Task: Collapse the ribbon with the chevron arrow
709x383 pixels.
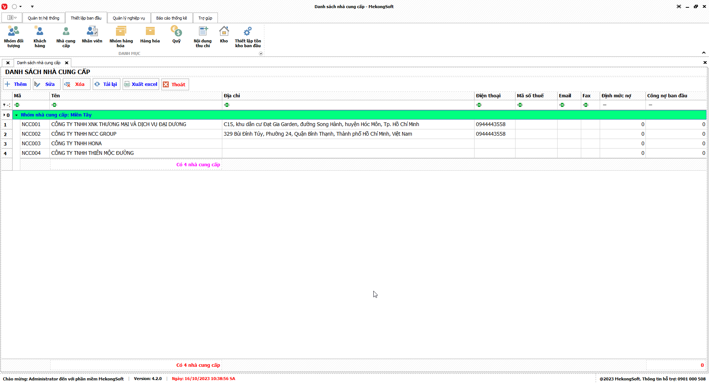Action: pos(703,53)
